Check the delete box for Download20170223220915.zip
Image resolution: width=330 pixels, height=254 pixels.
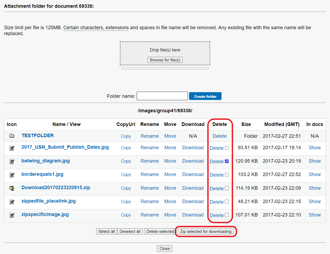227,188
